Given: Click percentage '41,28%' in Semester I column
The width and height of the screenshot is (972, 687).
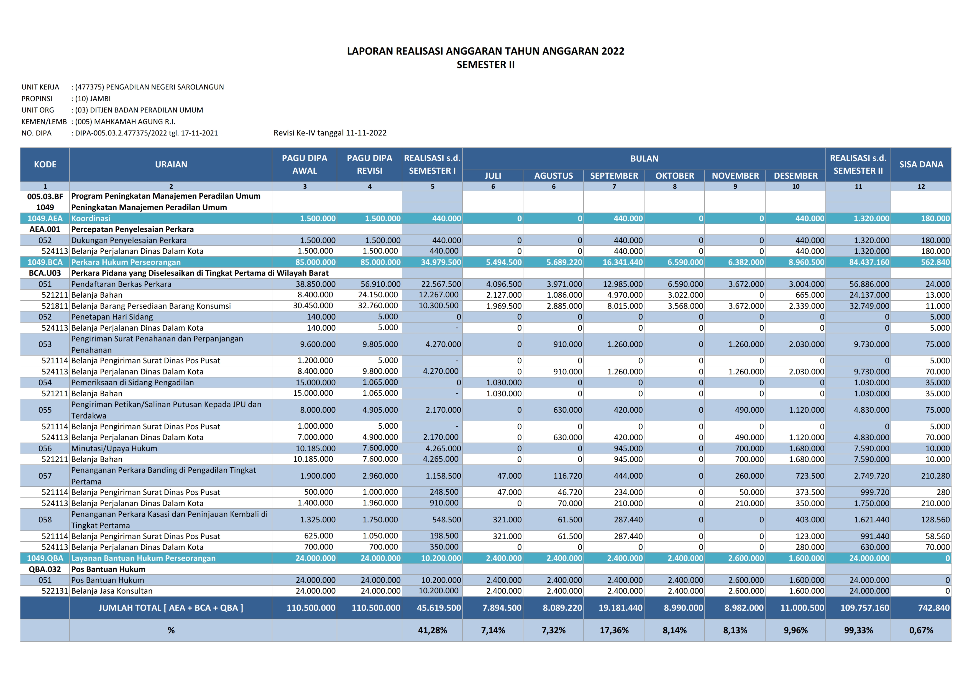Looking at the screenshot, I should 432,630.
